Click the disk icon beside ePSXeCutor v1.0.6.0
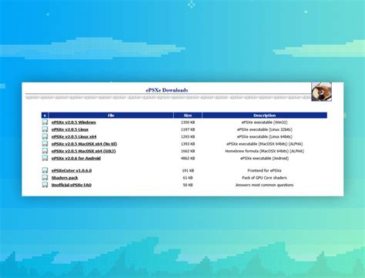This screenshot has width=365, height=278. coord(45,170)
